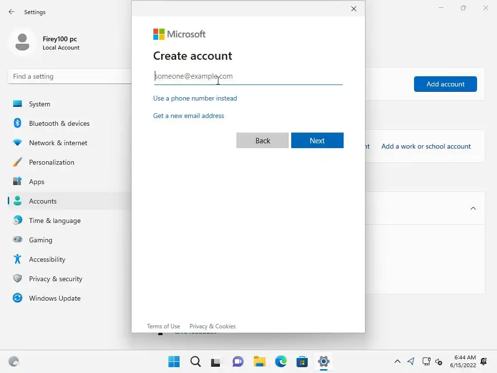Screen dimensions: 497x373
Task: Click the widgets icon at taskbar left
Action: [x=14, y=361]
